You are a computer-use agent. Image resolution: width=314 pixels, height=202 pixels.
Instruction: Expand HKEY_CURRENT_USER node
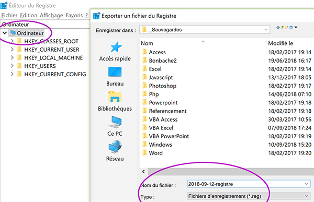tap(12, 50)
